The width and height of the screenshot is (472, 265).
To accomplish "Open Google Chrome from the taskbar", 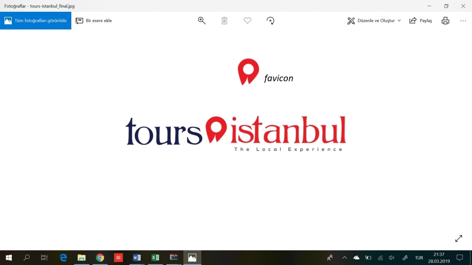I will coord(100,257).
